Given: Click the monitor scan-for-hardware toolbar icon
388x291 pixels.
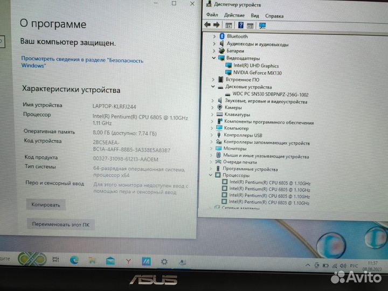Looking at the screenshot, I should click(262, 25).
